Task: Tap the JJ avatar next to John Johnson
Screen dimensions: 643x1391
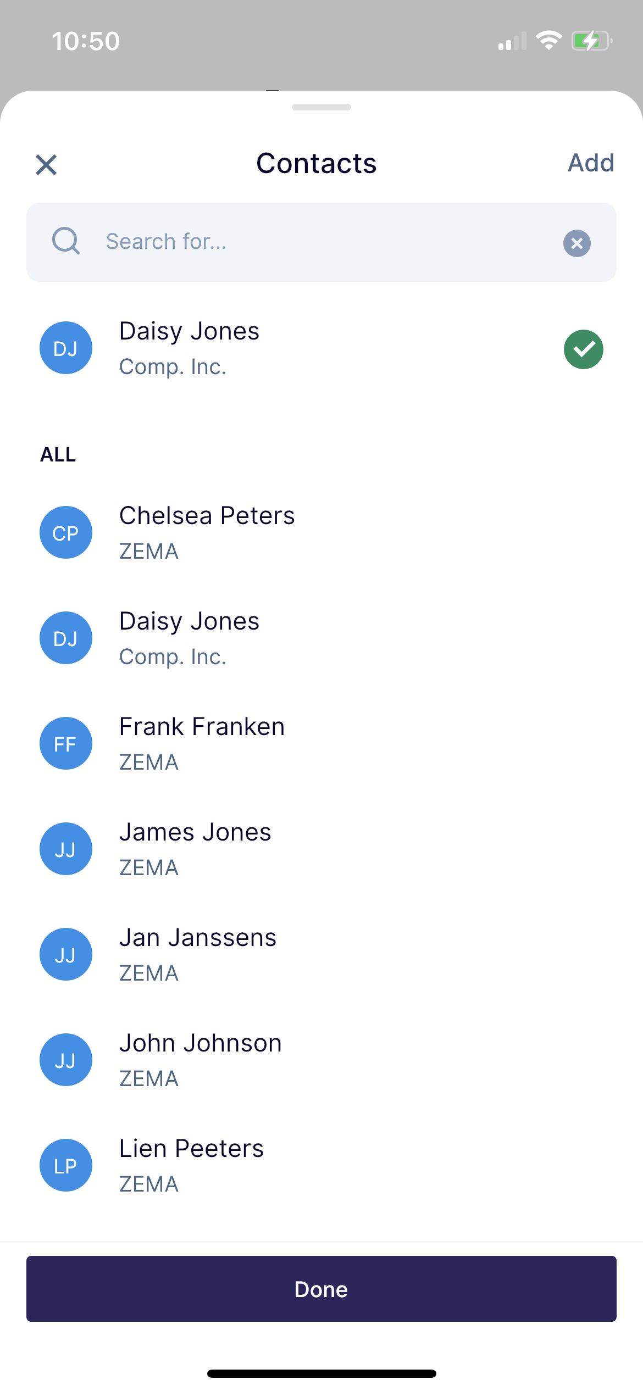Action: pyautogui.click(x=66, y=1060)
